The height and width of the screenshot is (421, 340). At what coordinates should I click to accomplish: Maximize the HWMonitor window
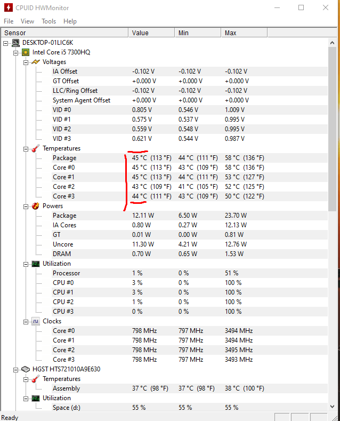pyautogui.click(x=301, y=7)
